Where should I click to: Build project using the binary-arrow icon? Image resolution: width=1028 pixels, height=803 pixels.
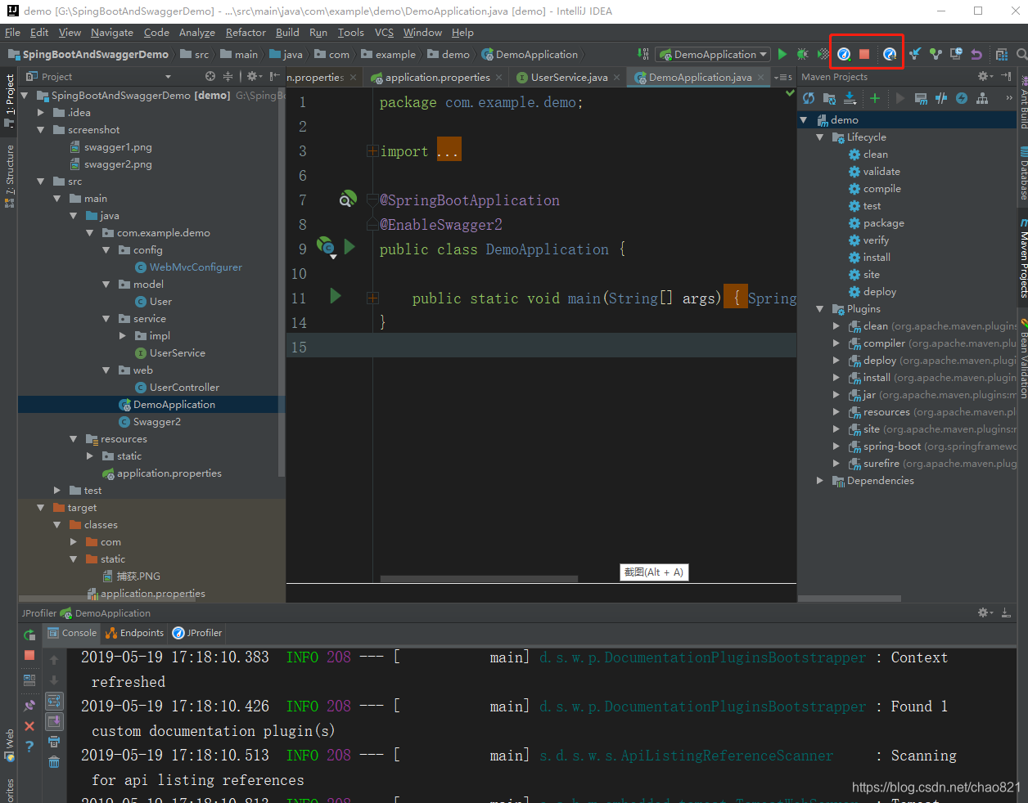click(x=643, y=54)
